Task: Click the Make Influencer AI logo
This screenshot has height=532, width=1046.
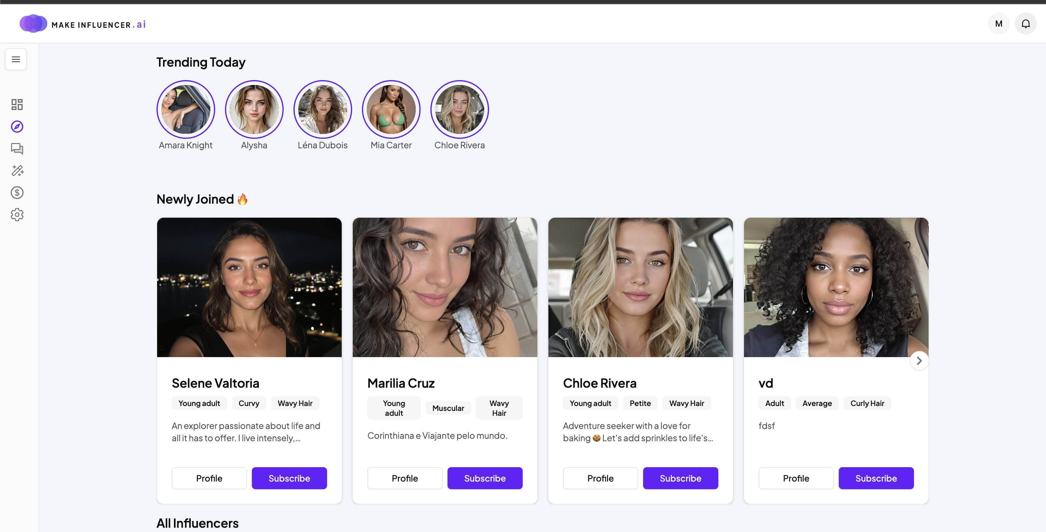Action: coord(83,24)
